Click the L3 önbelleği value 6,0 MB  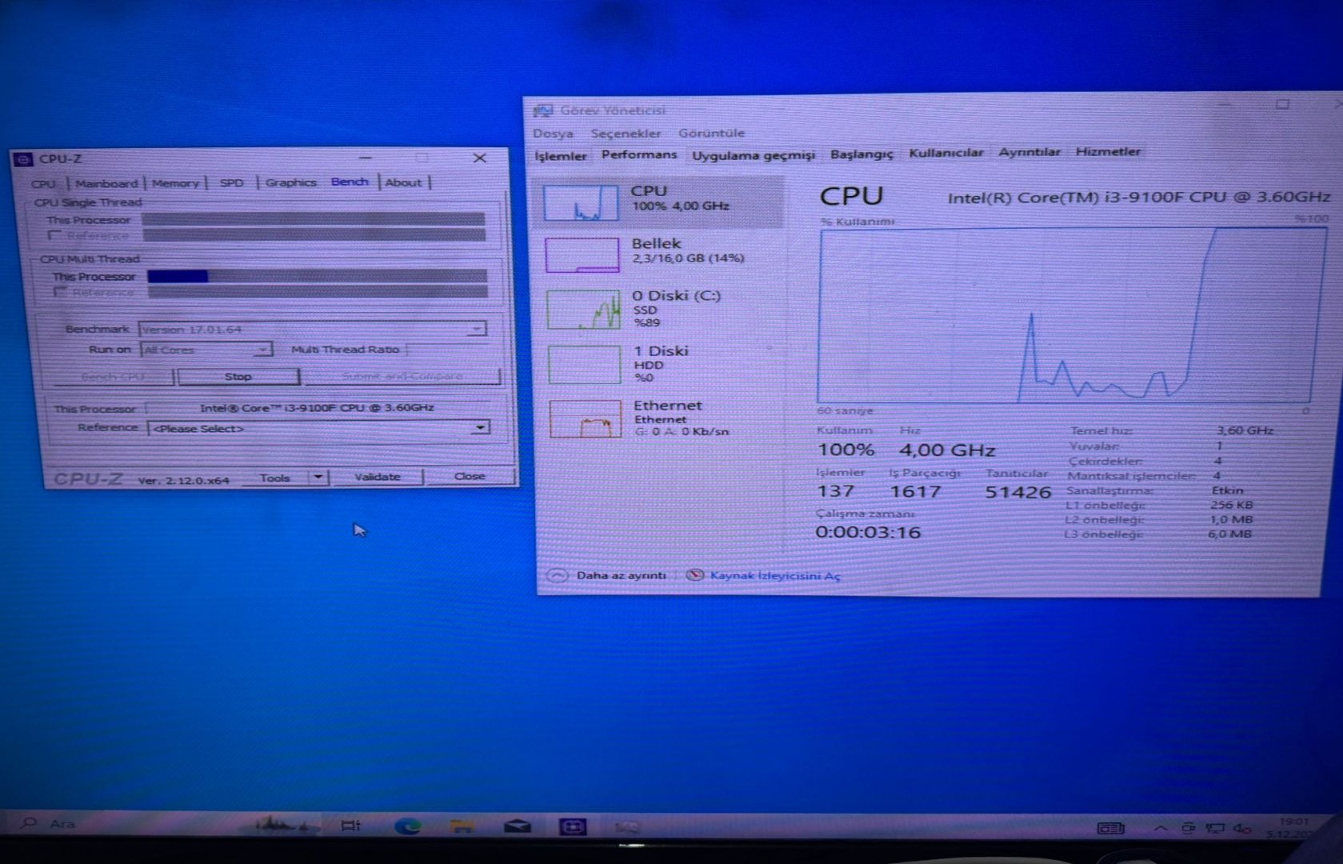(x=1230, y=534)
